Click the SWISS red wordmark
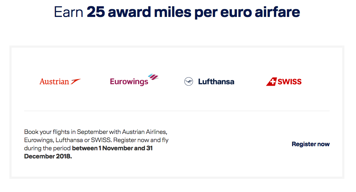This screenshot has height=192, width=356. [x=290, y=82]
